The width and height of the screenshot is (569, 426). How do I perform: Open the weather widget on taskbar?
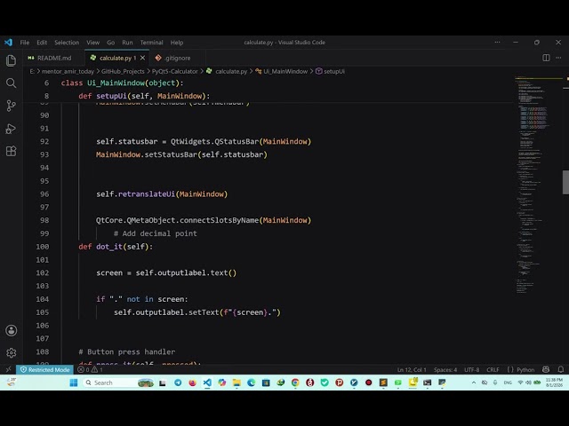pos(11,383)
